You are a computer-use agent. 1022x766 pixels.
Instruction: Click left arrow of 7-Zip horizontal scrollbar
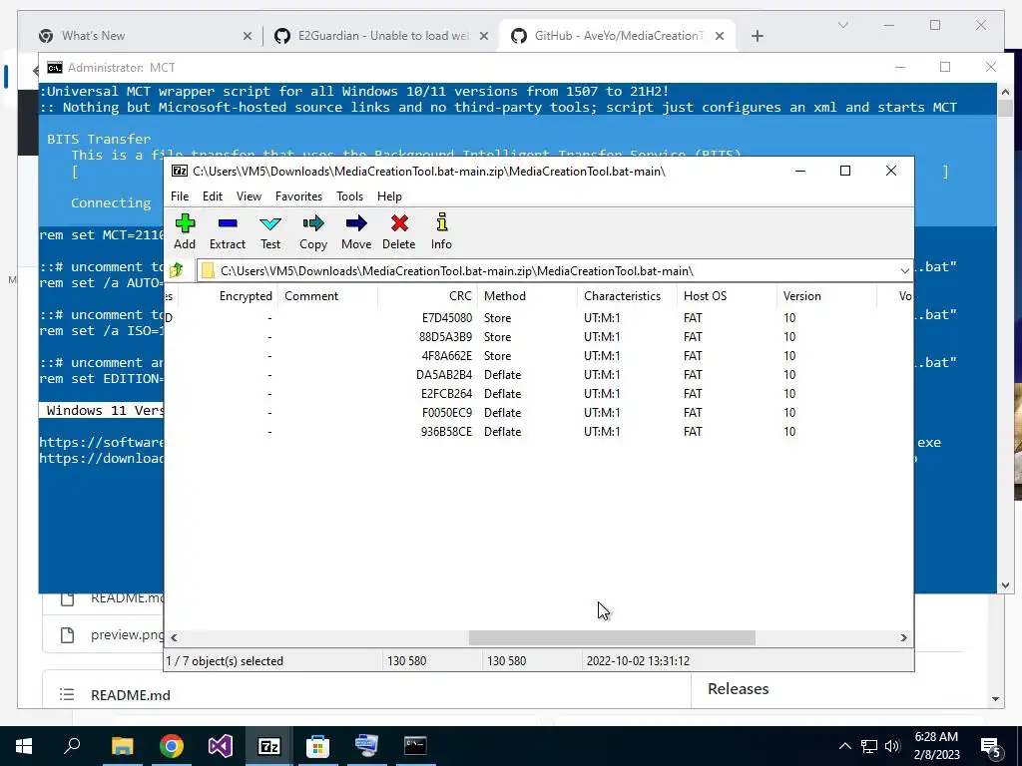coord(174,637)
